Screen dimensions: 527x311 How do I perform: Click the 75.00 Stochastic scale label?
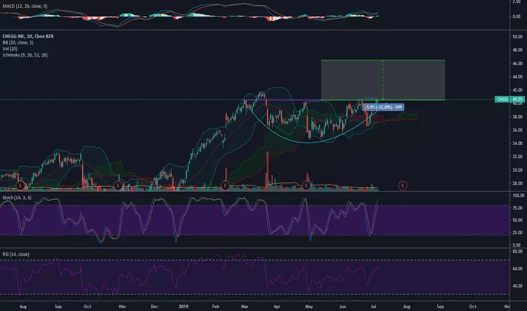[517, 208]
